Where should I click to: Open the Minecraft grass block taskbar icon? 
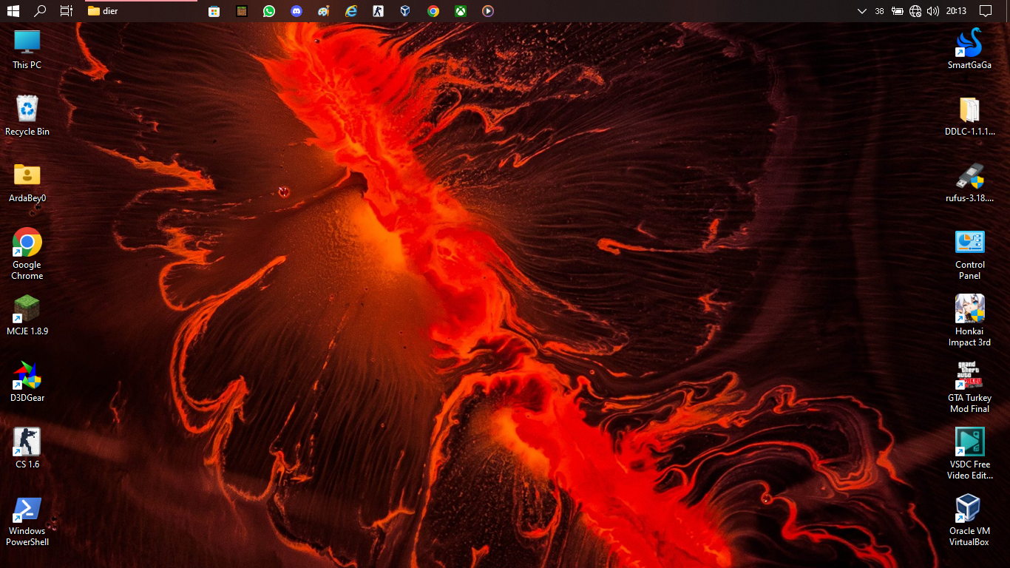point(241,11)
